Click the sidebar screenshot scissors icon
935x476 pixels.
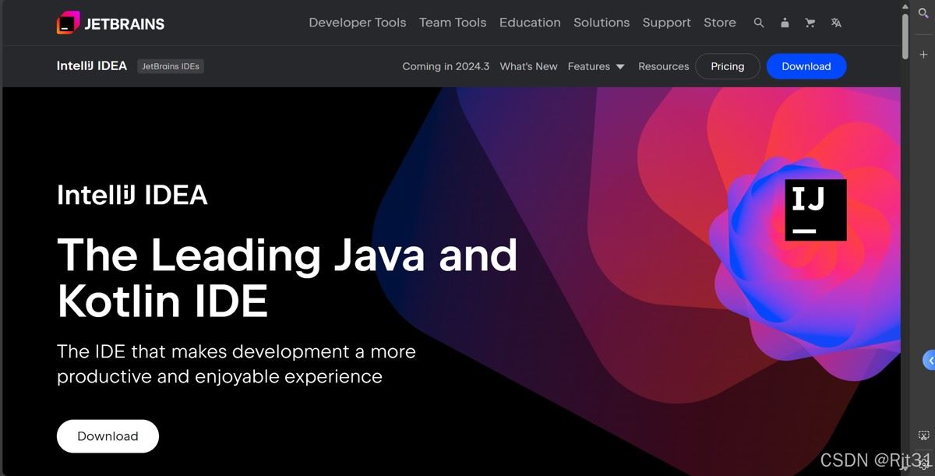click(x=923, y=435)
